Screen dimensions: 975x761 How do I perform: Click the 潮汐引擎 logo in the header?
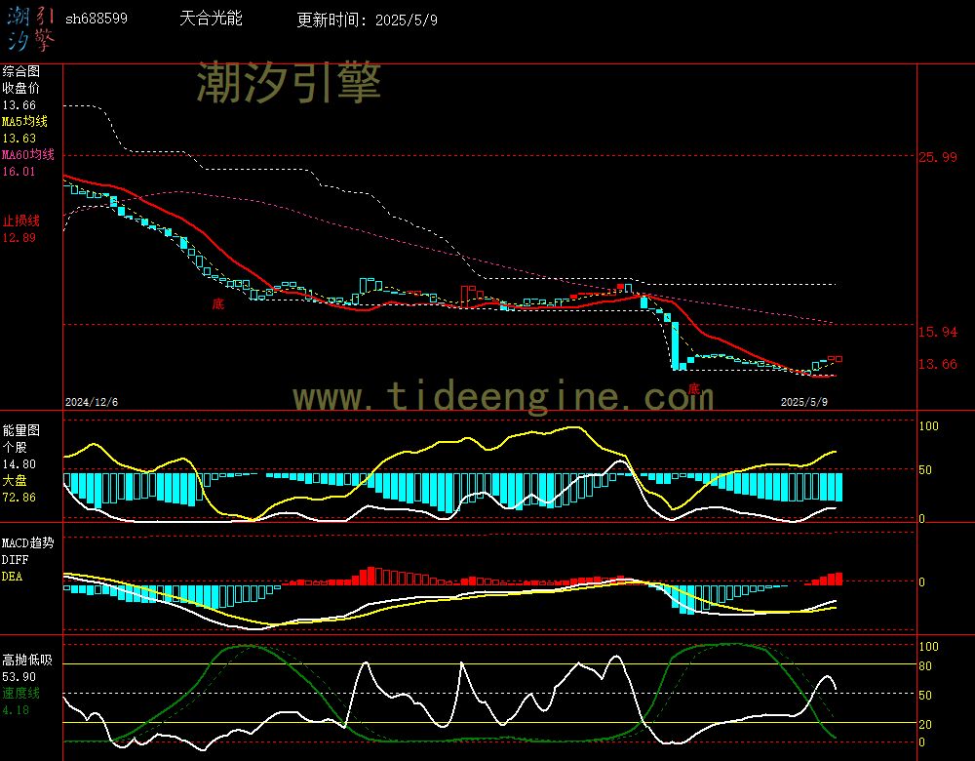point(31,28)
